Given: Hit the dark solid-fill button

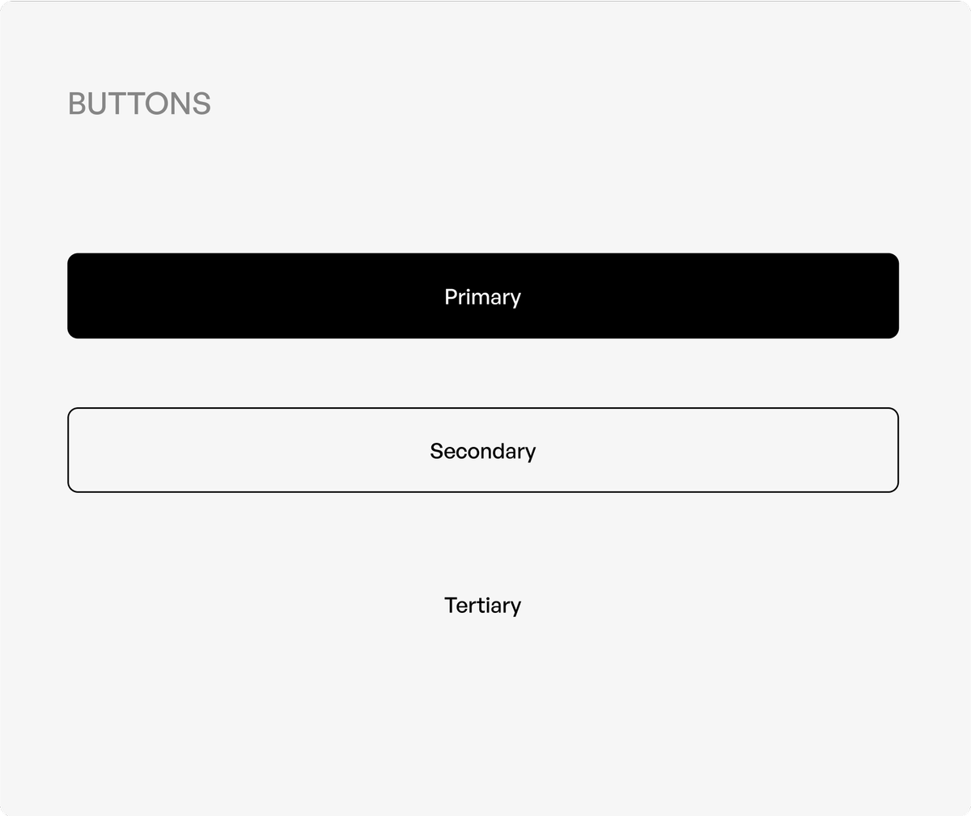Looking at the screenshot, I should click(x=482, y=296).
